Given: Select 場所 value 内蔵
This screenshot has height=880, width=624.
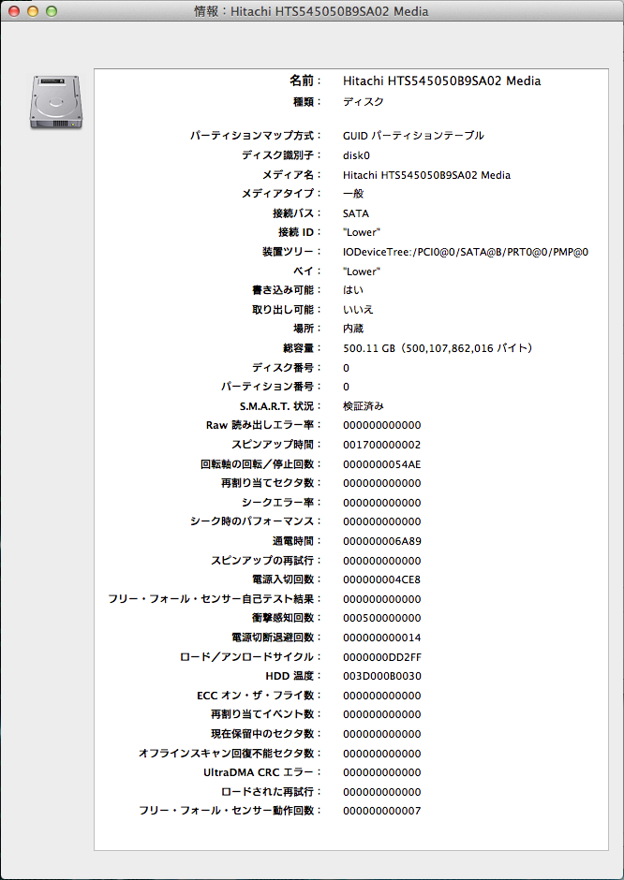Looking at the screenshot, I should pyautogui.click(x=353, y=329).
